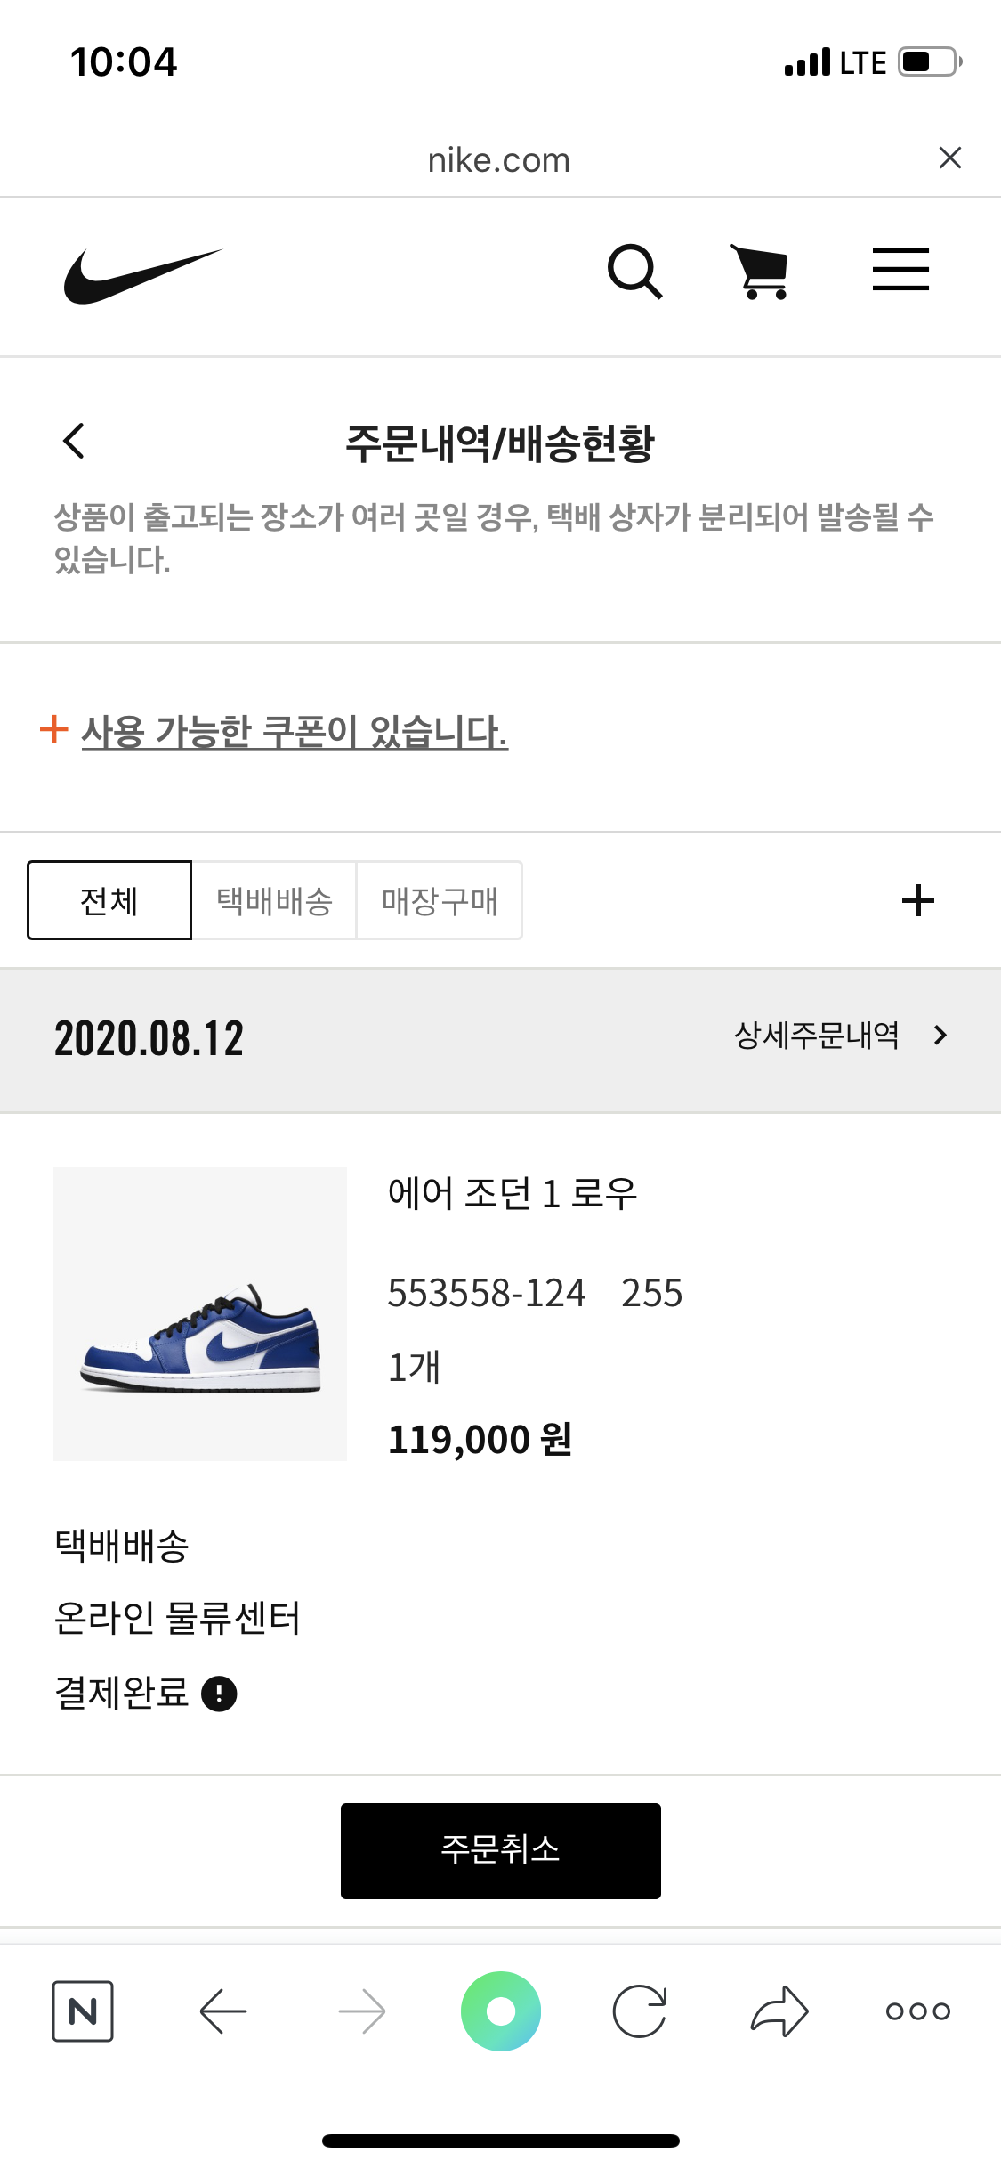Tap the browser back arrow
1001x2169 pixels.
click(x=222, y=2011)
